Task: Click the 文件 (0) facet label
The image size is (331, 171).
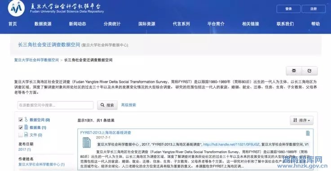Action: point(36,135)
